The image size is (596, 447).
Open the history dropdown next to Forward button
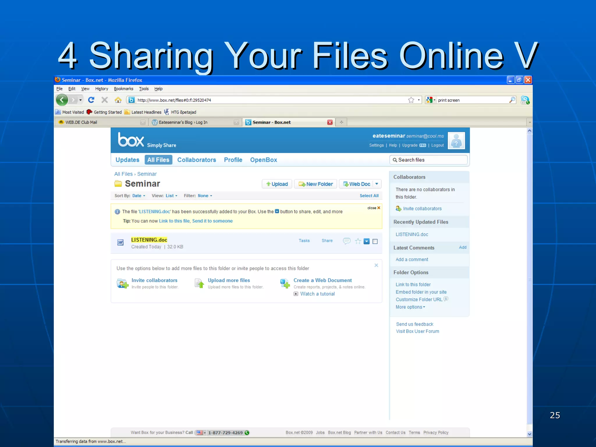tap(81, 100)
